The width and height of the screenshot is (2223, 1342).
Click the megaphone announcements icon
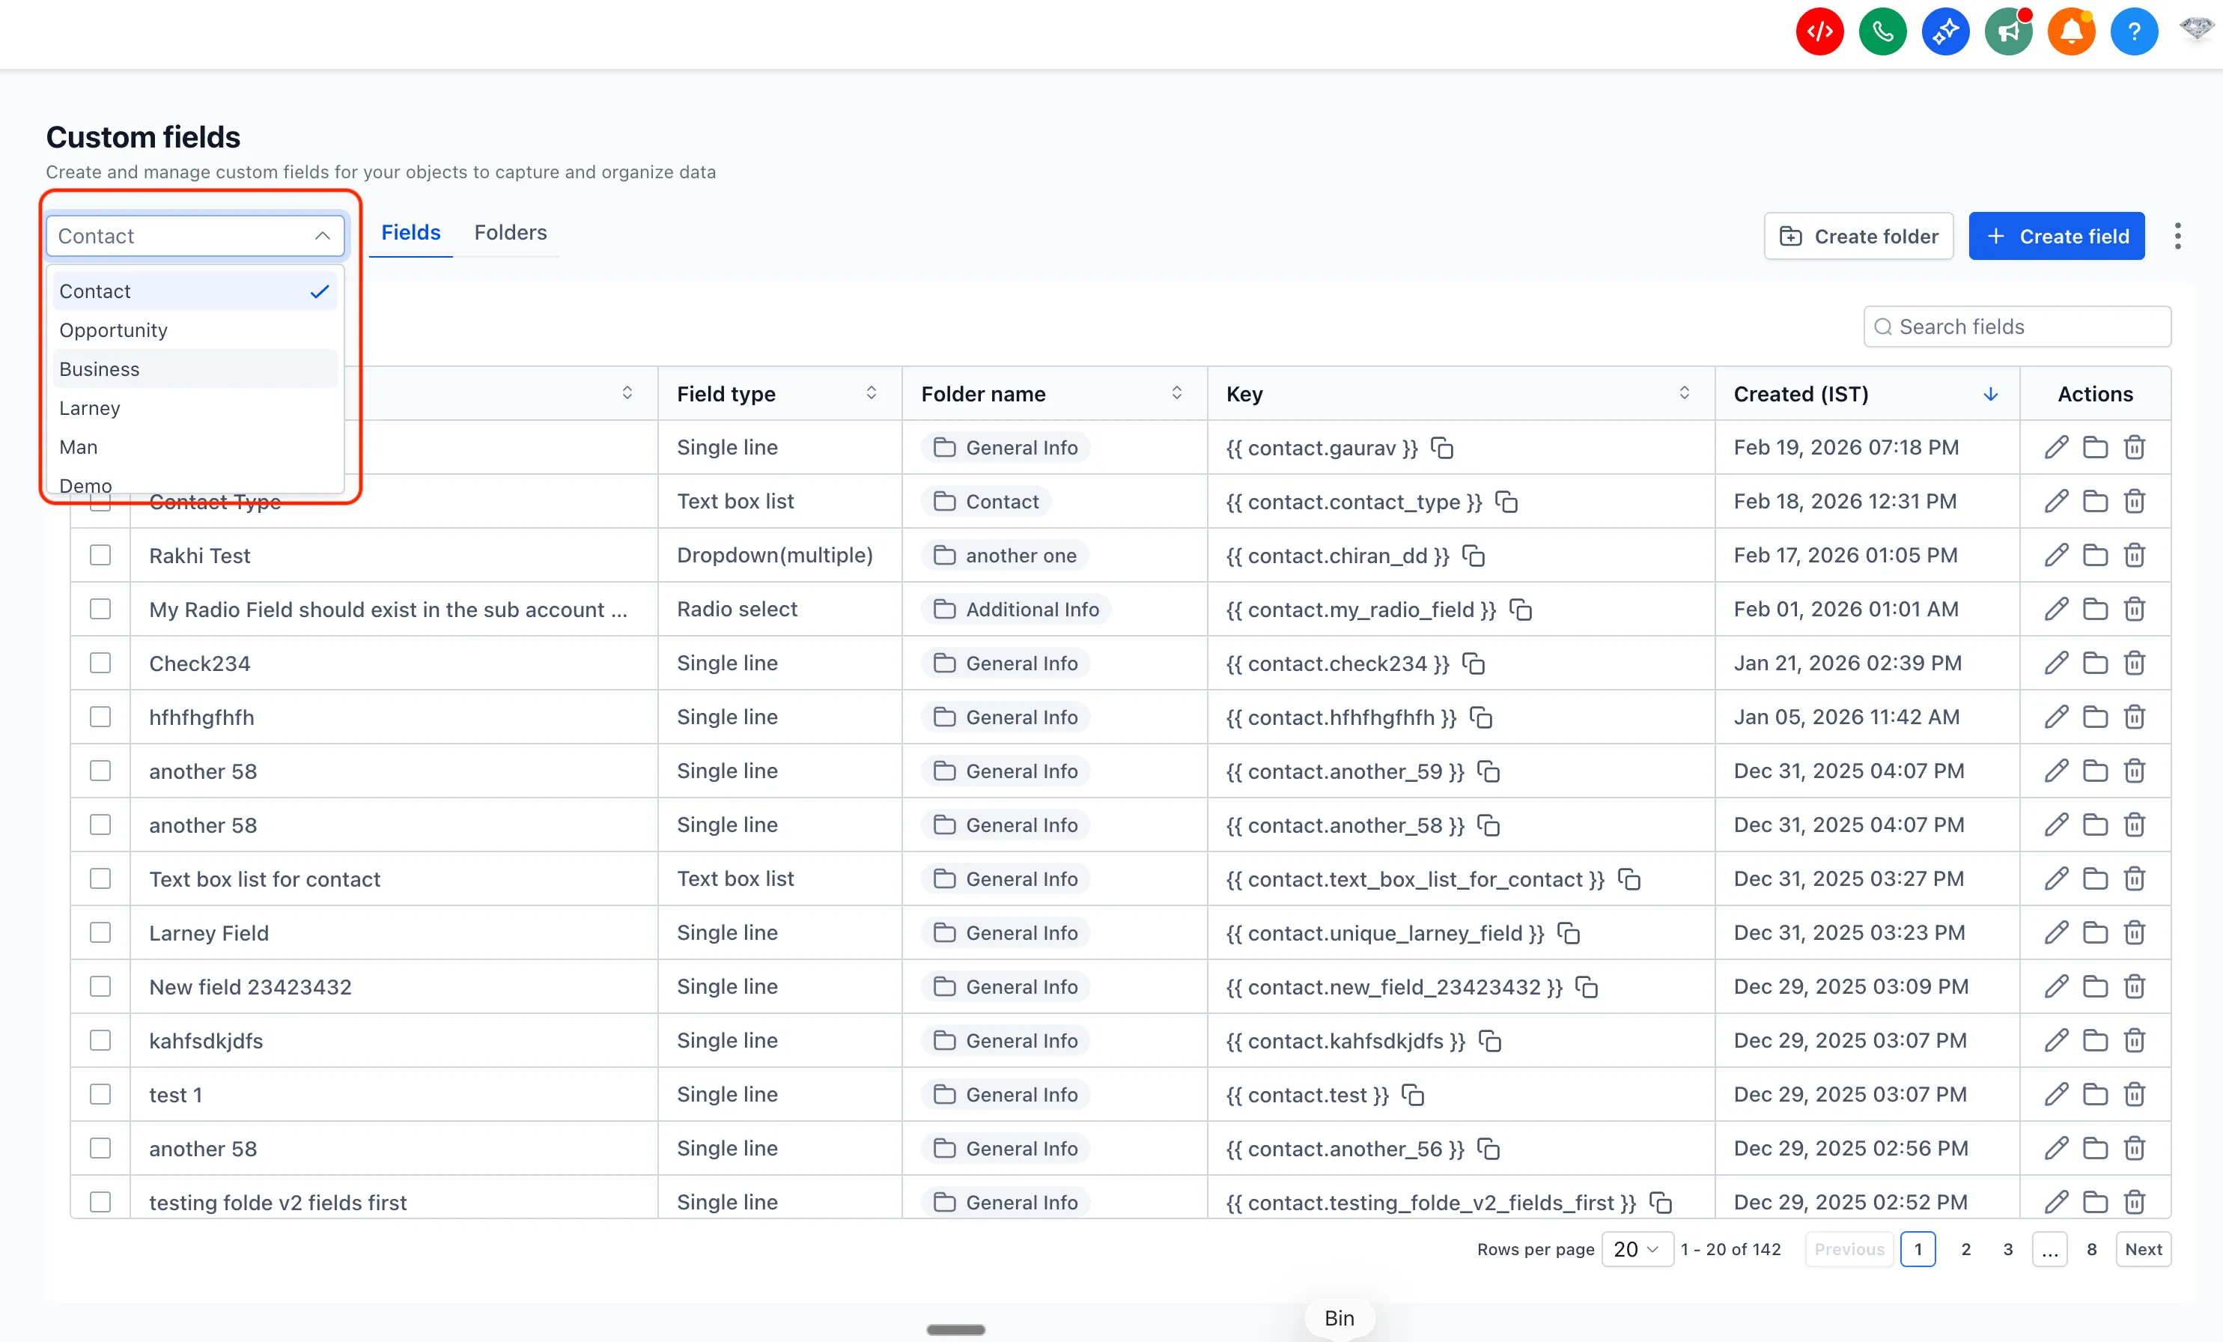pyautogui.click(x=2008, y=31)
